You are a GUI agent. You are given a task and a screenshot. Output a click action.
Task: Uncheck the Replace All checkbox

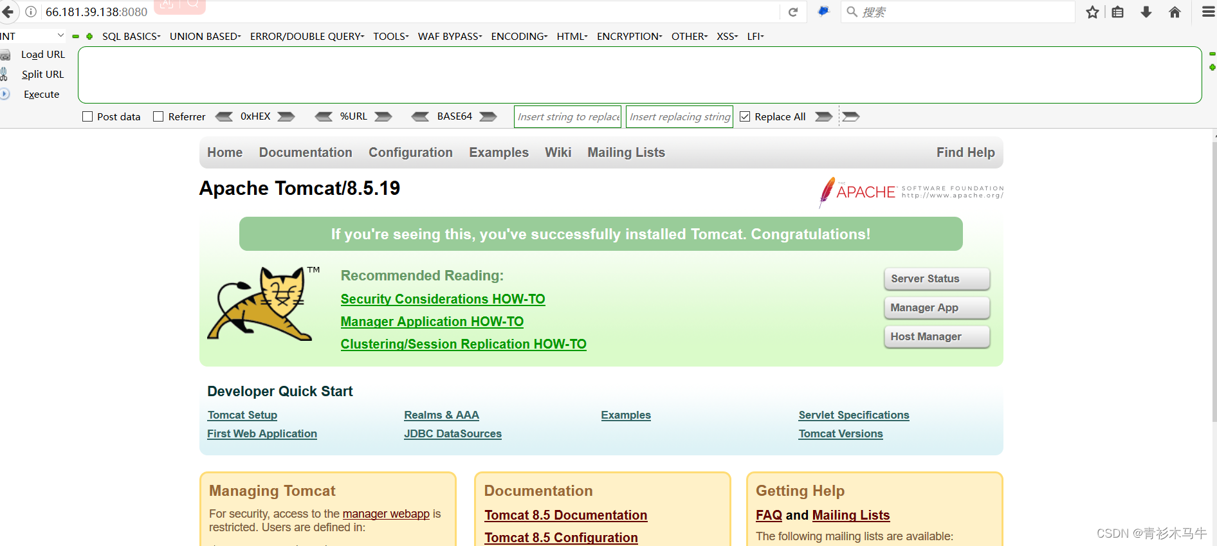[x=745, y=116]
